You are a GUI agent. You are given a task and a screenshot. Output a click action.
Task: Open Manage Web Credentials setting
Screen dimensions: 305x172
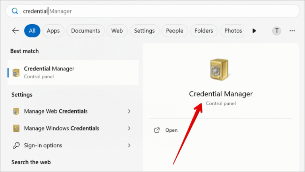[72, 111]
